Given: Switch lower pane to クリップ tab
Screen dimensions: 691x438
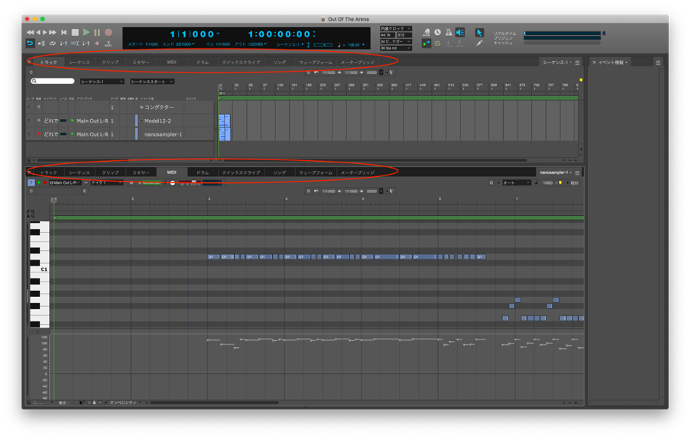Looking at the screenshot, I should click(x=110, y=172).
